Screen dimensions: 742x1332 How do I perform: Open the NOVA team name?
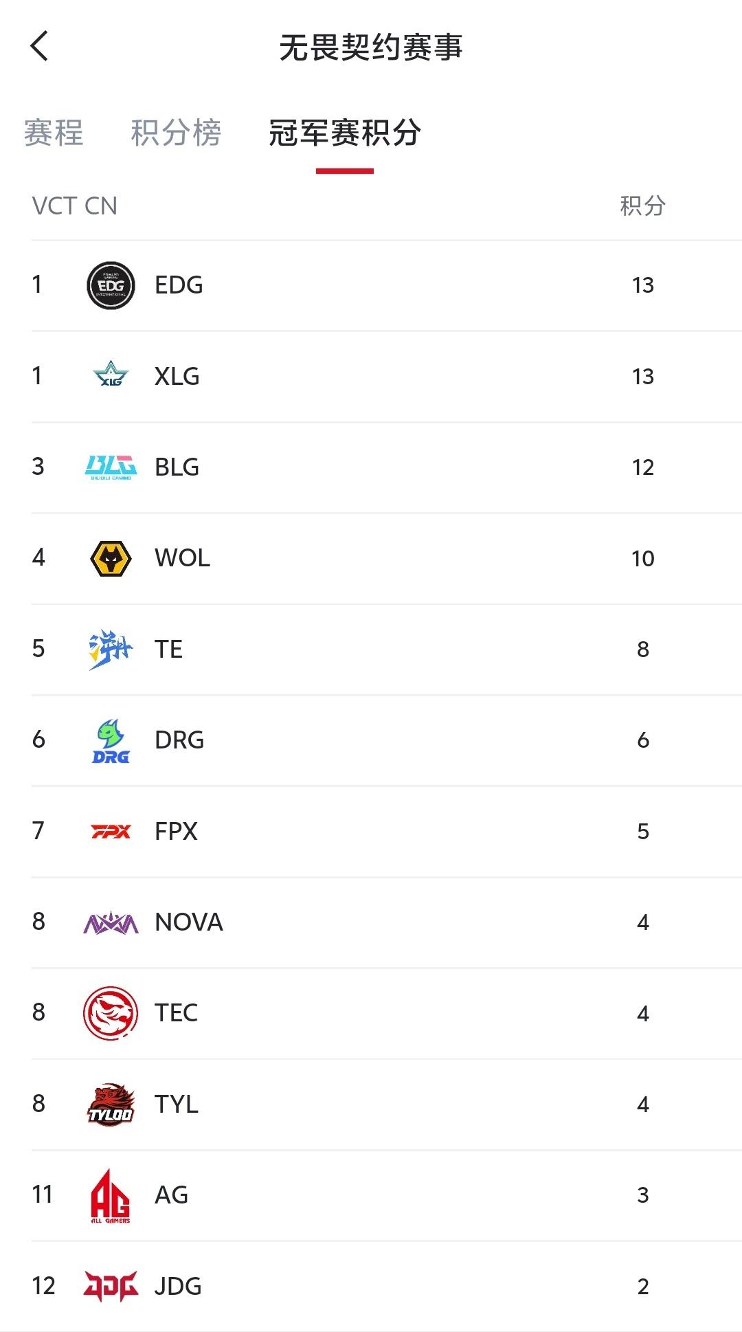[189, 922]
